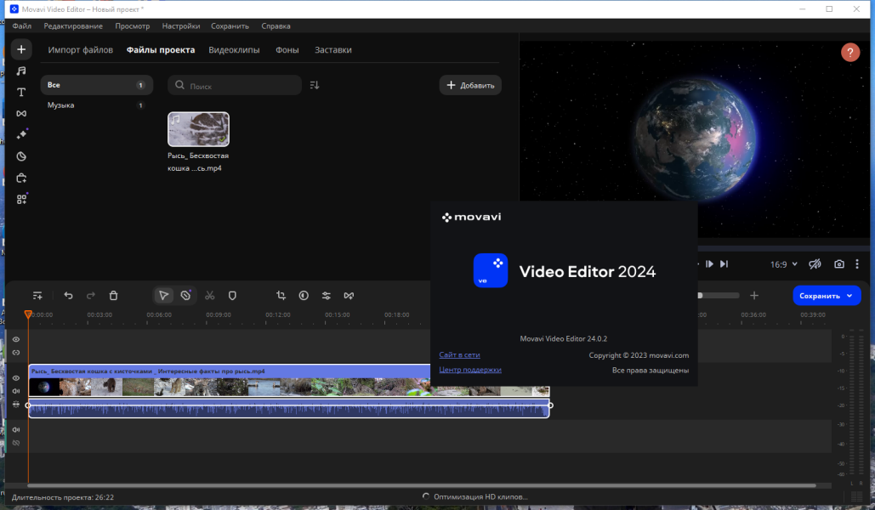Redo the last undone action
Screen dimensions: 875x510
pos(90,296)
